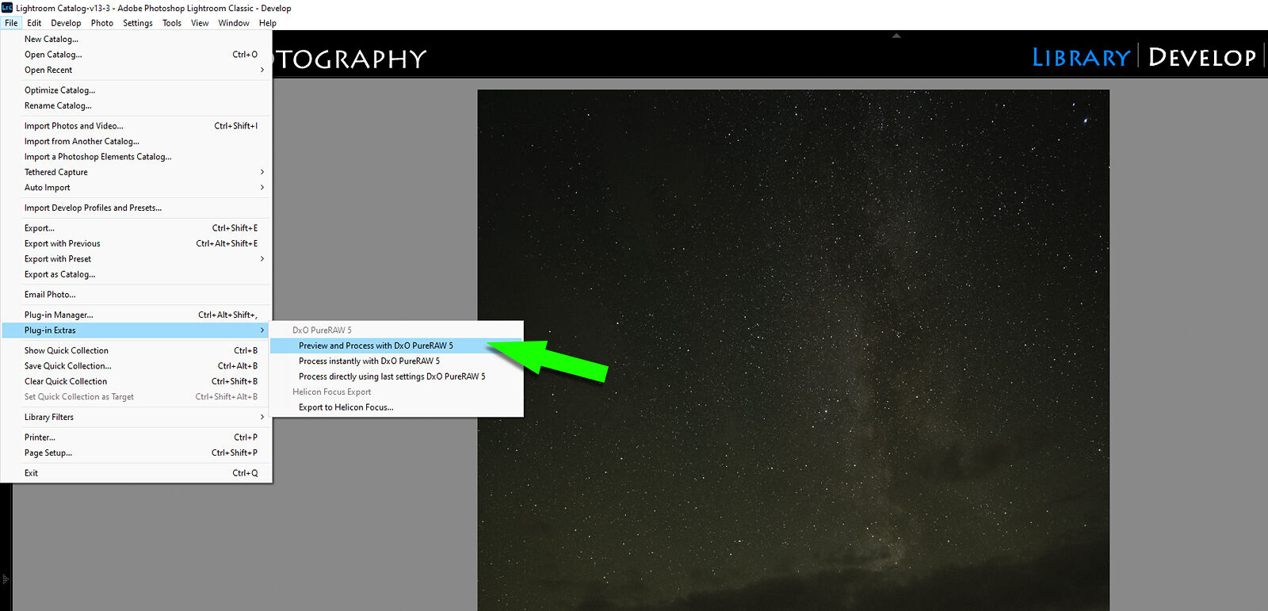Select Export... menu entry
Viewport: 1268px width, 611px height.
coord(136,228)
